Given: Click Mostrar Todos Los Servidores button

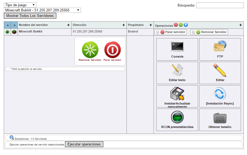Looking at the screenshot, I should click(x=30, y=16).
